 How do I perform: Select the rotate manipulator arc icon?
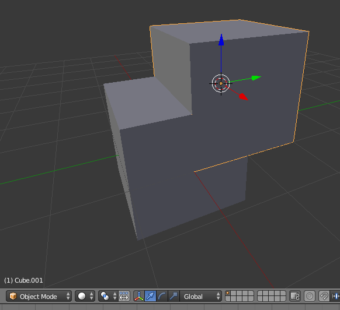pos(162,296)
